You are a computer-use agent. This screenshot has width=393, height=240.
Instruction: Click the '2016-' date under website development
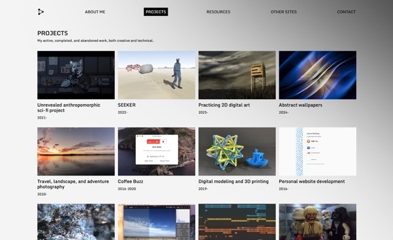click(x=284, y=189)
